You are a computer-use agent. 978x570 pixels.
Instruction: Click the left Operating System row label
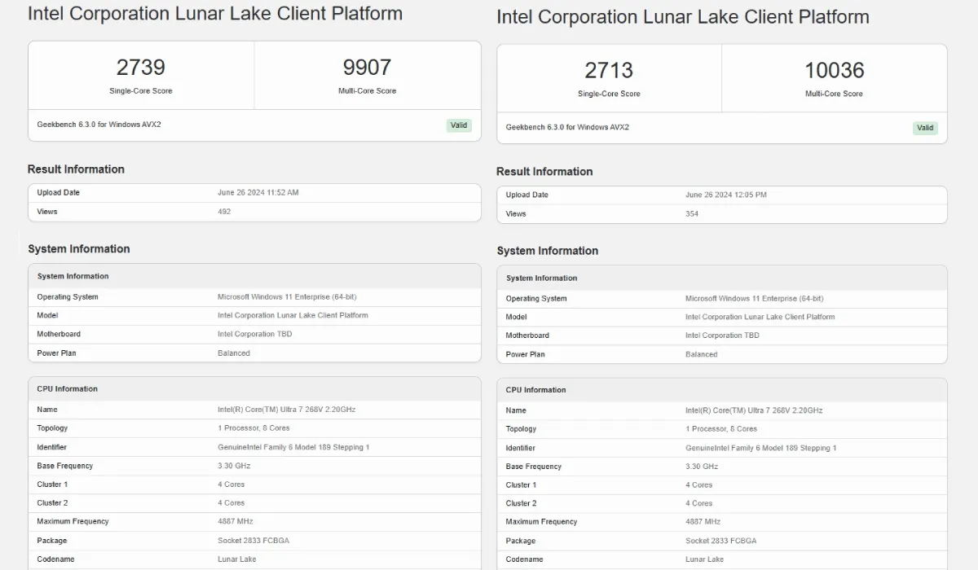[68, 297]
